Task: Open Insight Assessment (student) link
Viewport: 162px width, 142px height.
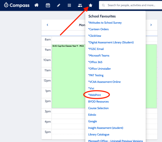Action: coord(106,128)
